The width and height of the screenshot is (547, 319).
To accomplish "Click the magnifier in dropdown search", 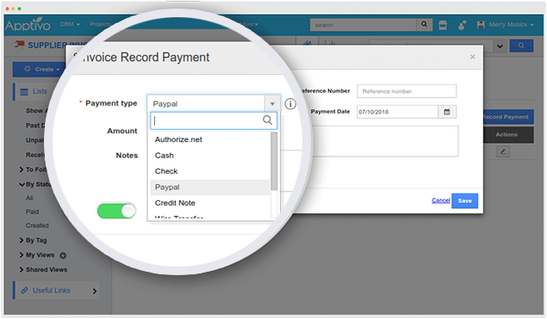I will click(x=267, y=120).
